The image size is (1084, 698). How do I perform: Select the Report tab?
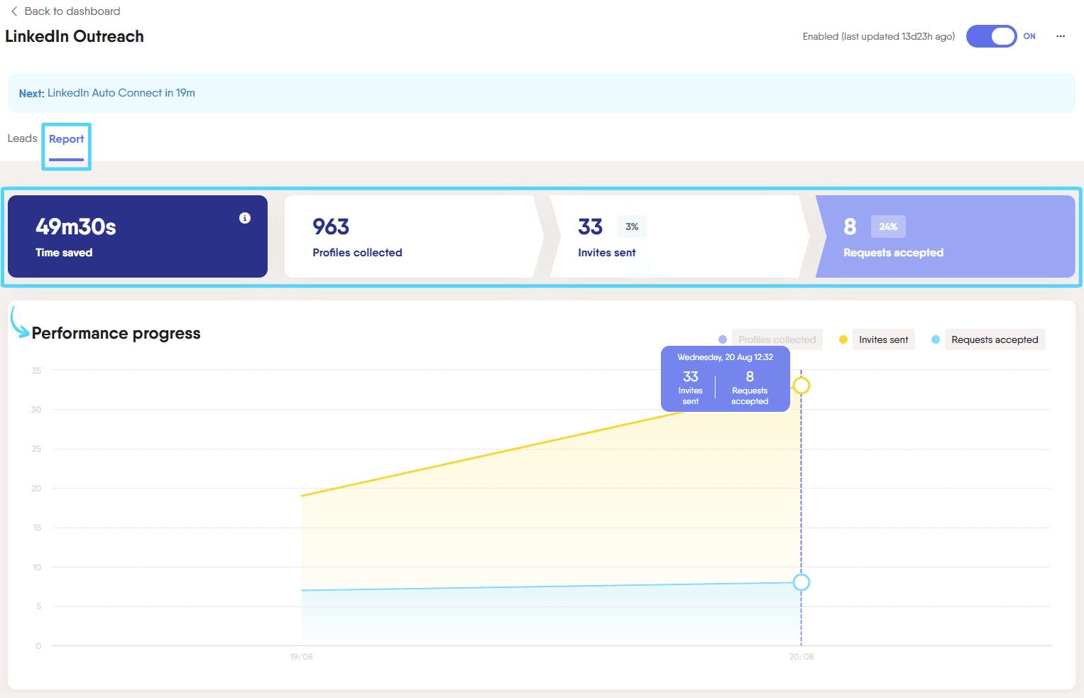click(66, 139)
